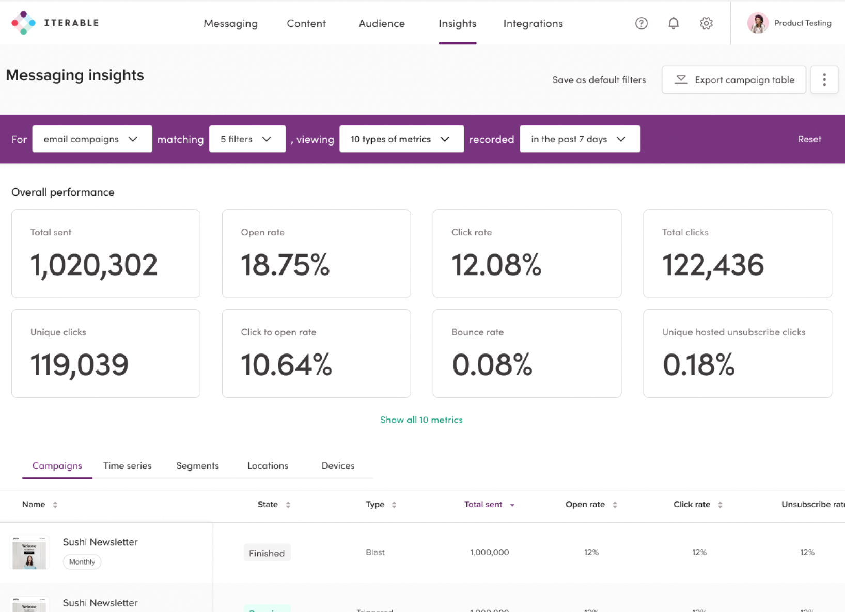The image size is (845, 612).
Task: Click the Product Testing account name
Action: click(802, 23)
